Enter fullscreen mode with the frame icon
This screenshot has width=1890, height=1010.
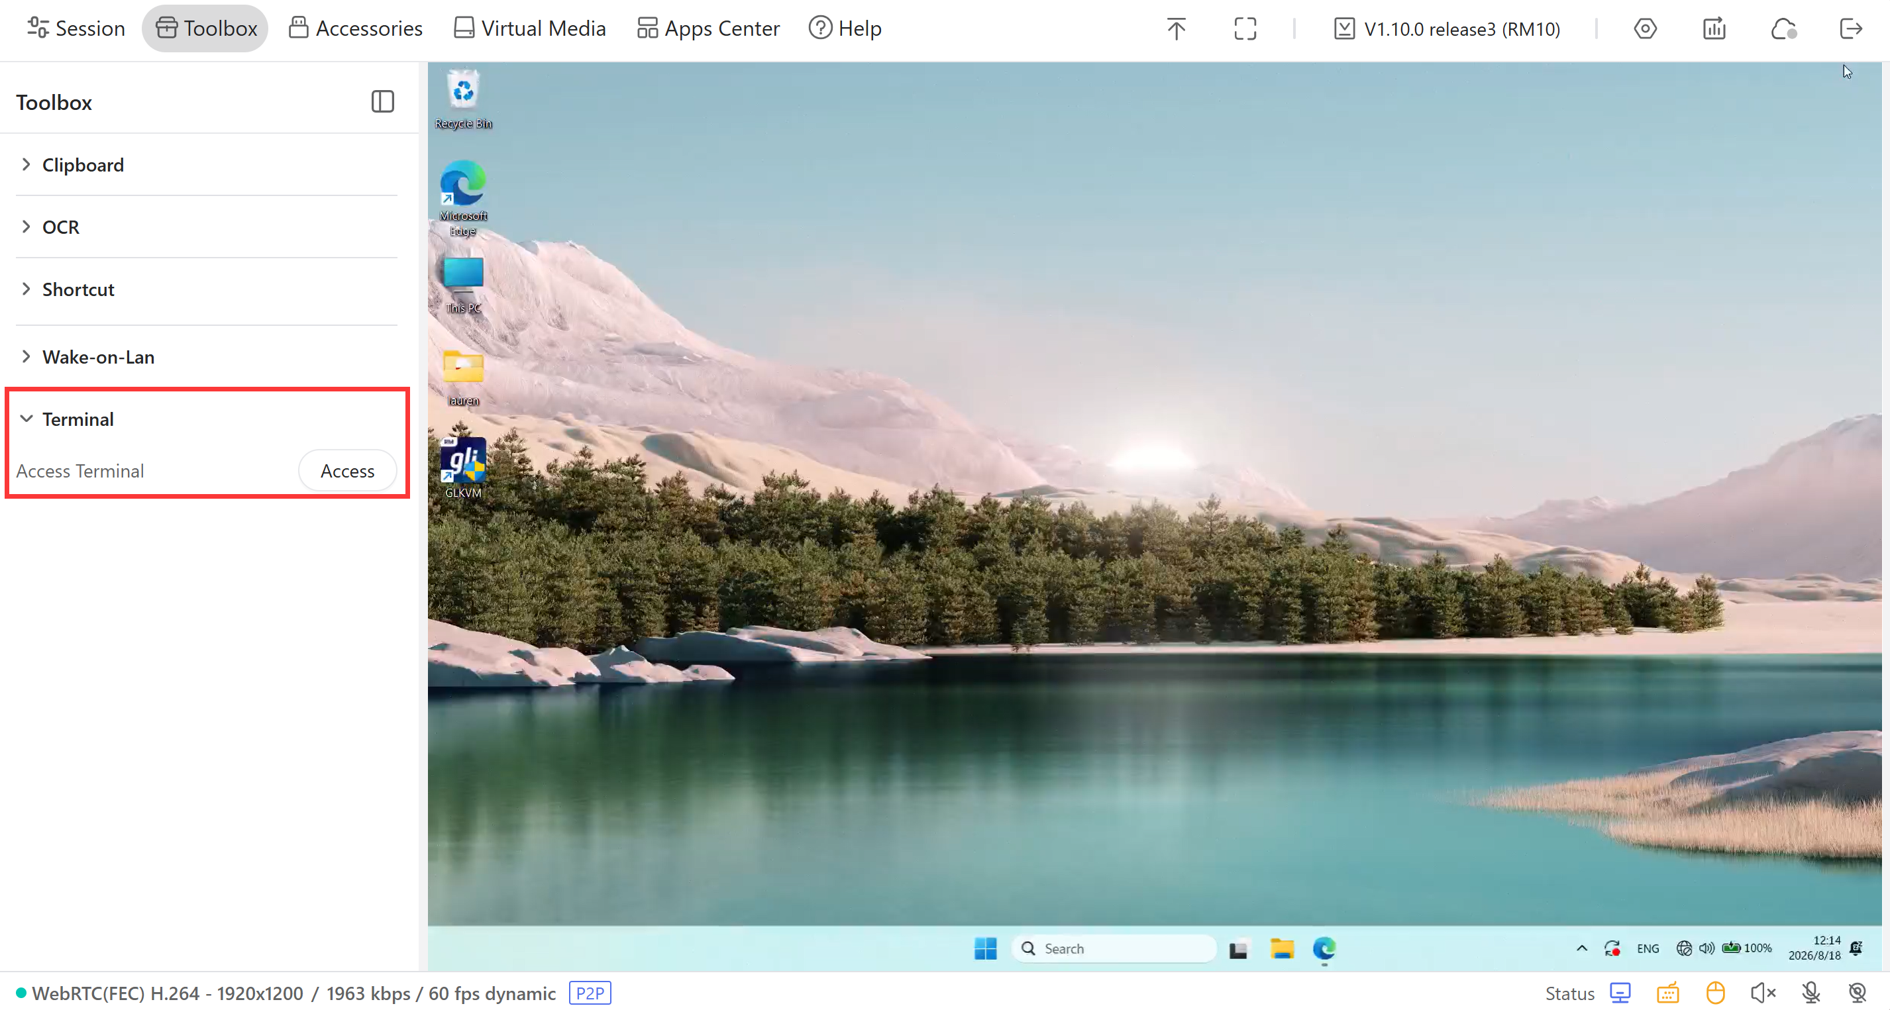[1245, 28]
